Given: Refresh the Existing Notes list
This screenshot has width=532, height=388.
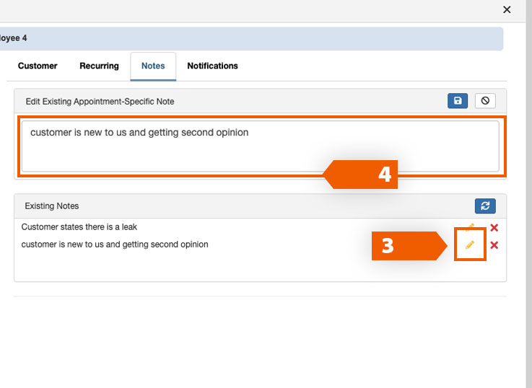Looking at the screenshot, I should click(485, 206).
